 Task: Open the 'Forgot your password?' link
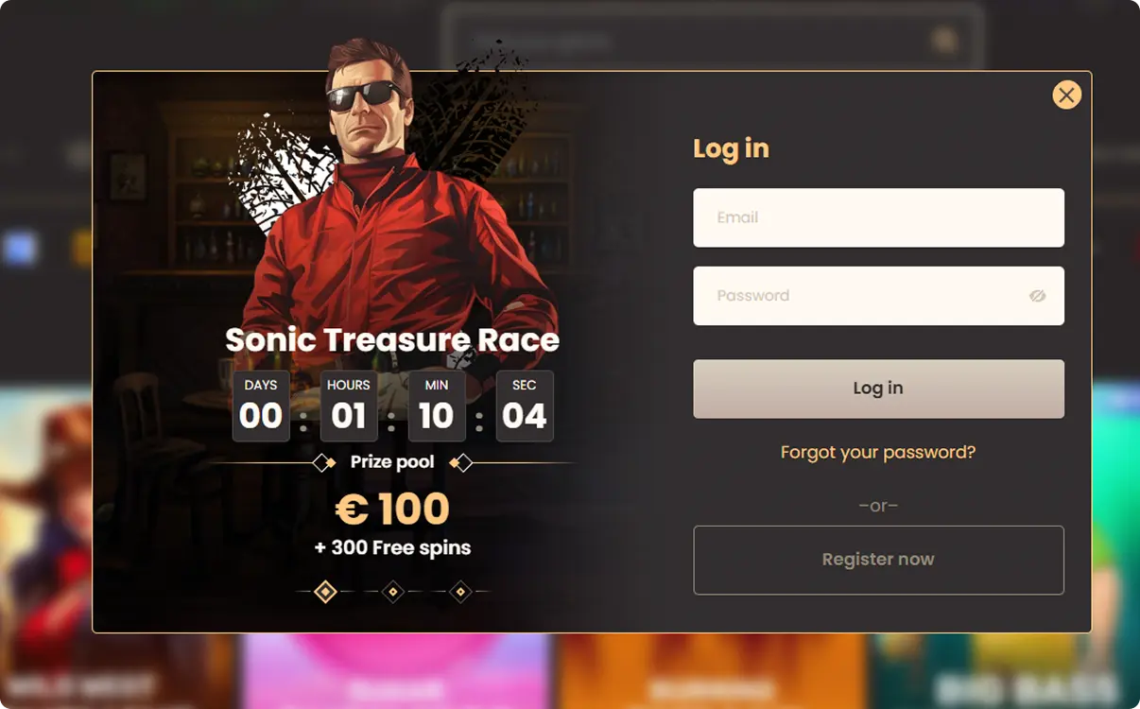pos(877,452)
